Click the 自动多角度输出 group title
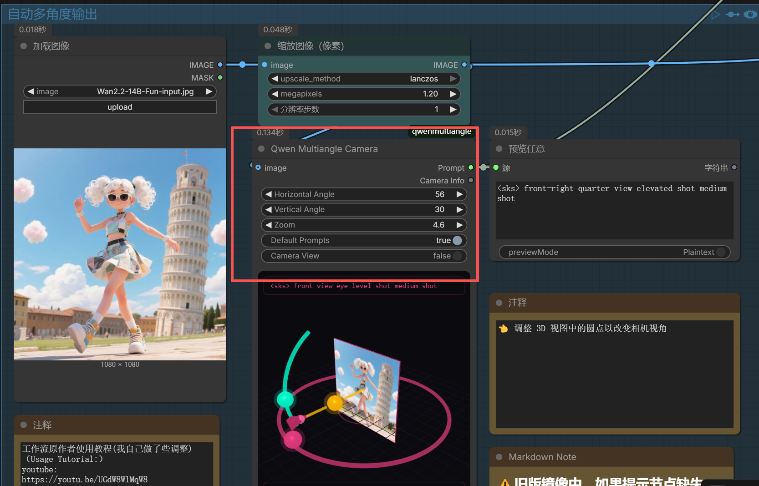The height and width of the screenshot is (486, 759). pos(53,14)
